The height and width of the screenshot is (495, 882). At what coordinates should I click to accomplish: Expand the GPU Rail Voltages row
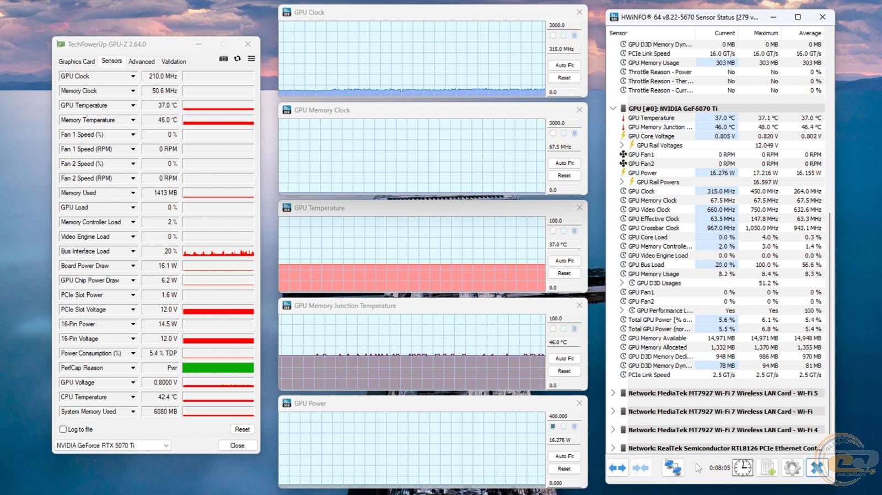(x=622, y=146)
